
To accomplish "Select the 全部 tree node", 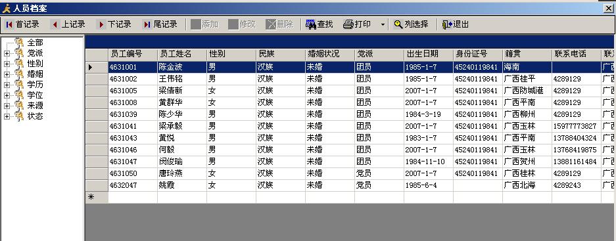I will pos(35,43).
